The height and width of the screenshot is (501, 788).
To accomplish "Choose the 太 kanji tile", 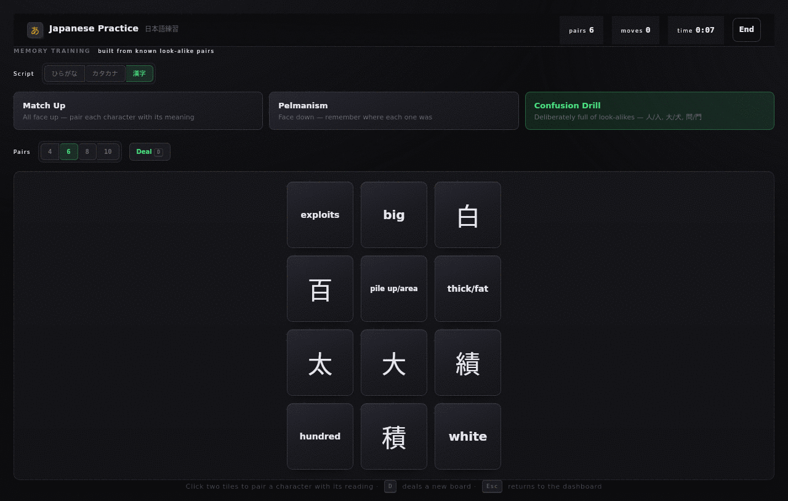I will [x=320, y=363].
